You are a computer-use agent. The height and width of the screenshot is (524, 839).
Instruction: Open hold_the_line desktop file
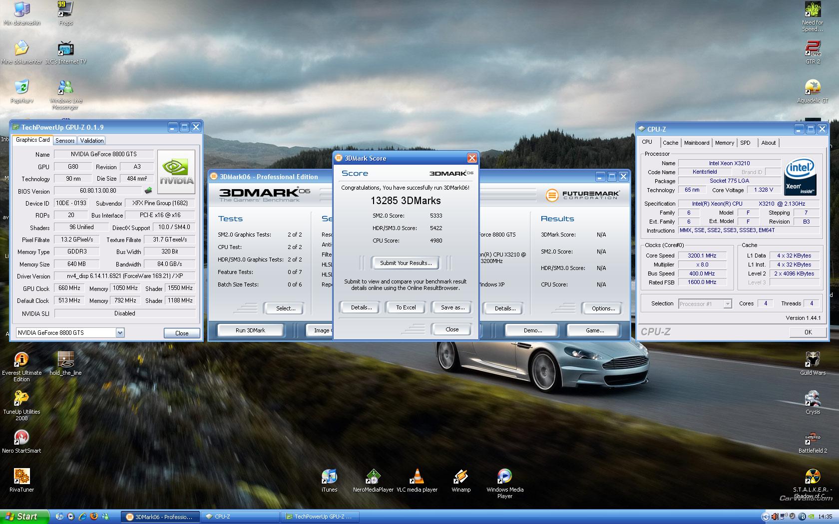click(65, 363)
